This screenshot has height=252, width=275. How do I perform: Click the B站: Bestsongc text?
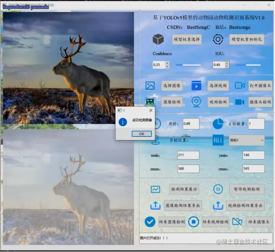(x=233, y=27)
